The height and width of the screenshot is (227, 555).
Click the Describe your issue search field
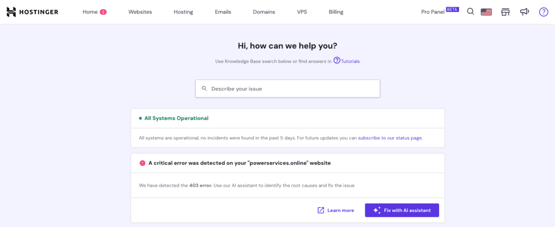pos(287,88)
